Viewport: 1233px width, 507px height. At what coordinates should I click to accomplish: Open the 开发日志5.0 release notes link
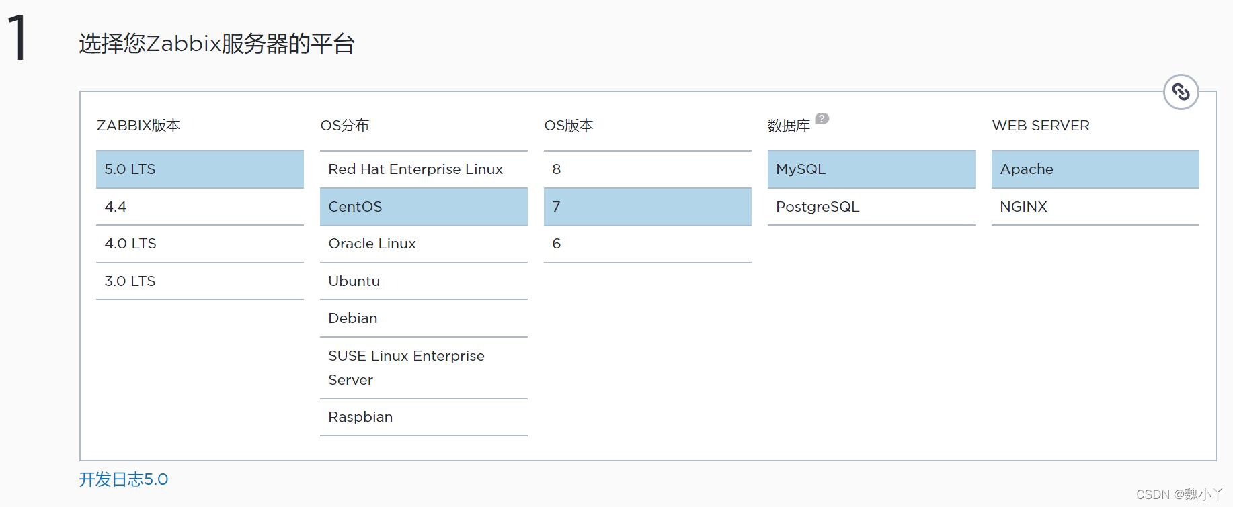coord(124,479)
